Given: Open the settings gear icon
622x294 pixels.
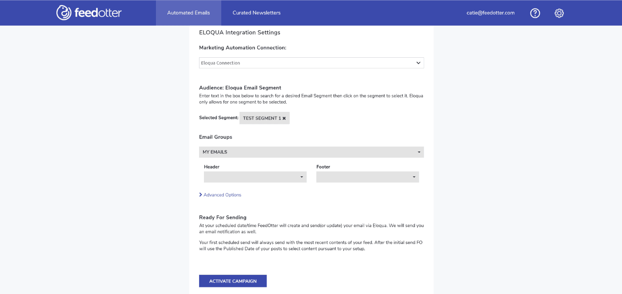Looking at the screenshot, I should [x=559, y=13].
